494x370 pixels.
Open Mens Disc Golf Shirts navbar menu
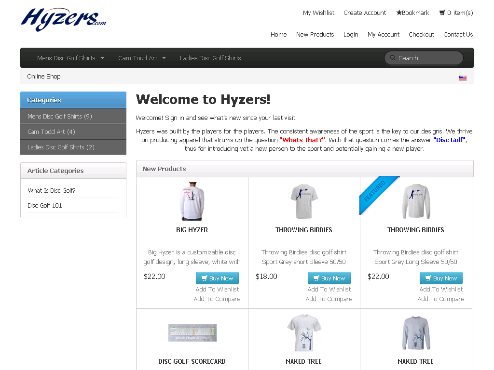[x=66, y=58]
